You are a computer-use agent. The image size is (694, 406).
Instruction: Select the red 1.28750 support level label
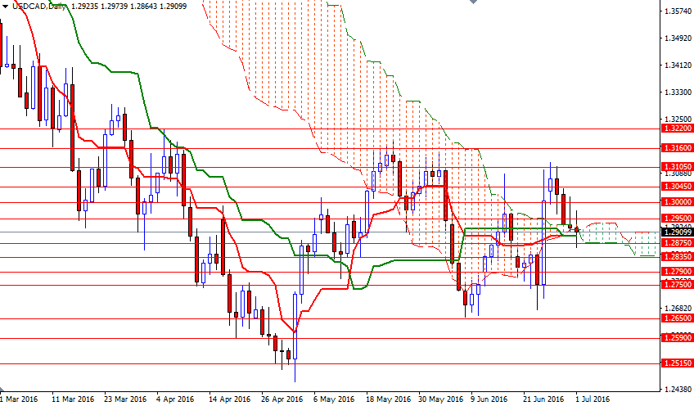(676, 243)
